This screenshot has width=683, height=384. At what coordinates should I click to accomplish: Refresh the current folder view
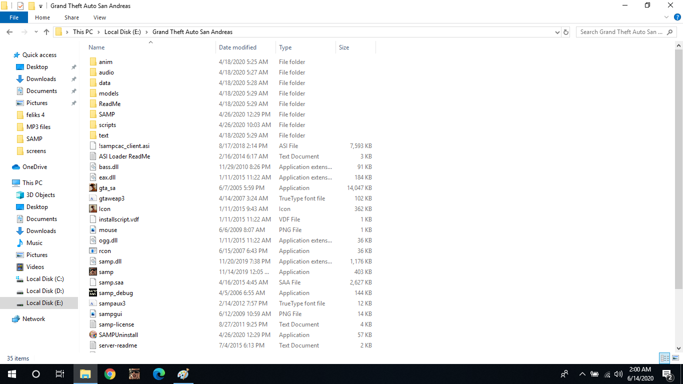[x=566, y=32]
